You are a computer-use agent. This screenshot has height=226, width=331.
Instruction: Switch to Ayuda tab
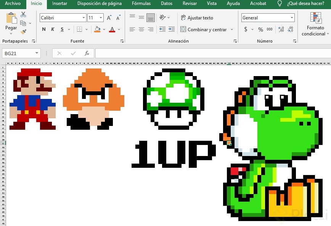point(233,3)
